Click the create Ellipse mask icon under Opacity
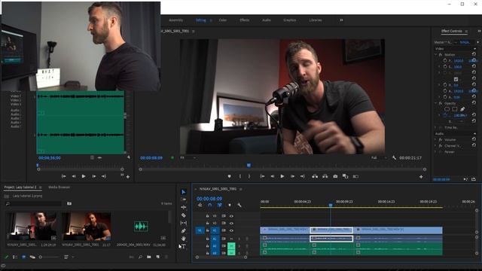 [x=447, y=109]
